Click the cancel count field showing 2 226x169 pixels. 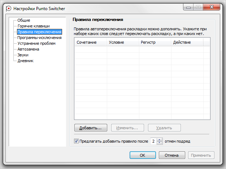[154, 141]
